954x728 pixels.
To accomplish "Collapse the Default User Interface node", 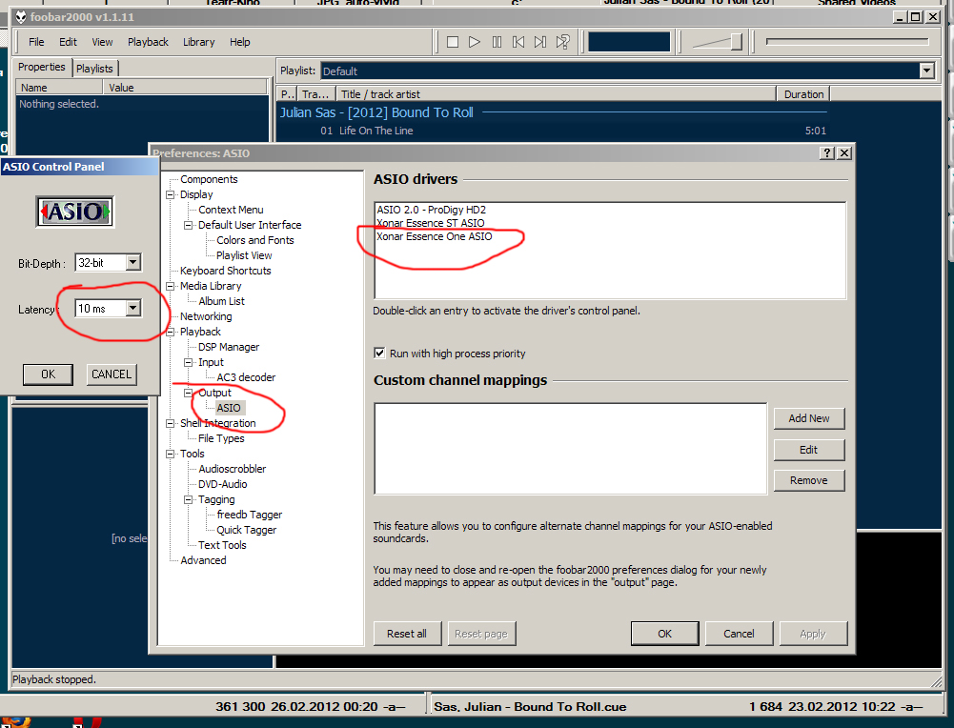I will click(x=189, y=225).
